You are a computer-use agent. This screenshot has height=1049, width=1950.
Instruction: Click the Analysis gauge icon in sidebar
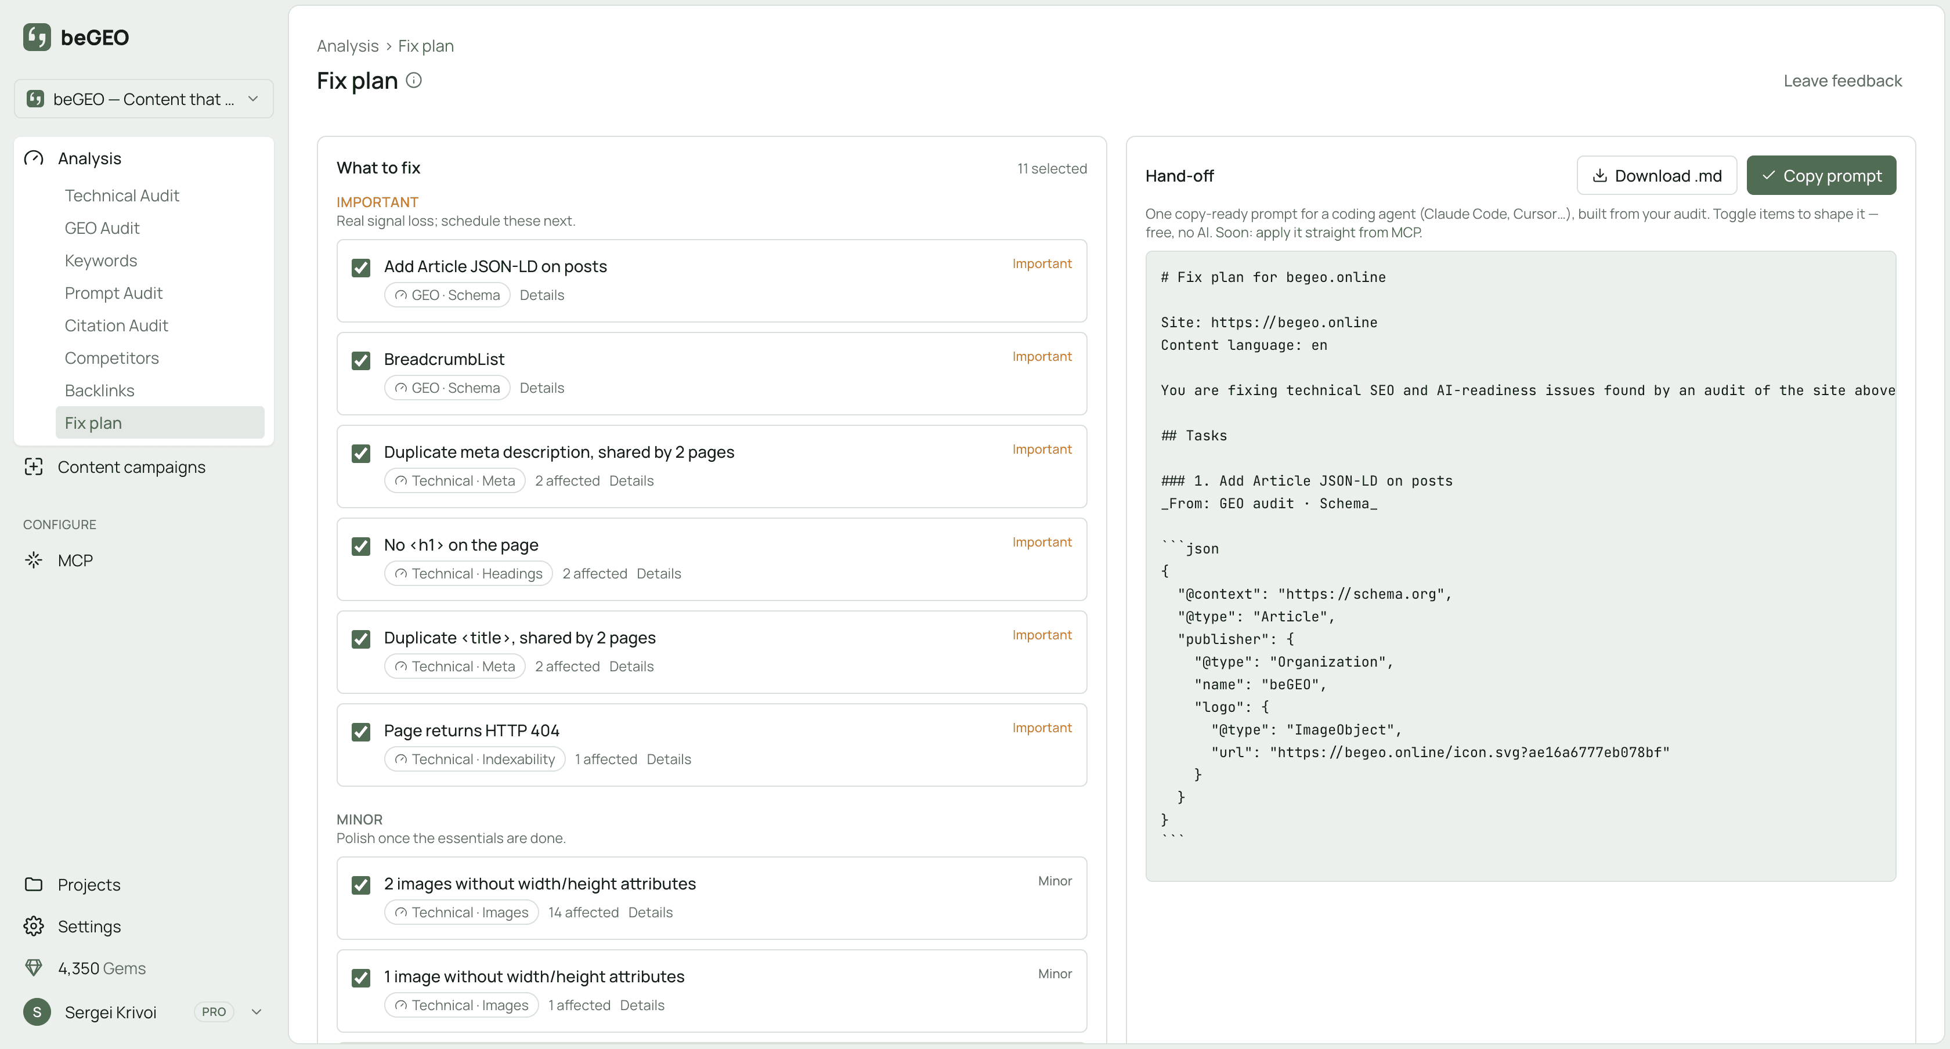coord(34,158)
